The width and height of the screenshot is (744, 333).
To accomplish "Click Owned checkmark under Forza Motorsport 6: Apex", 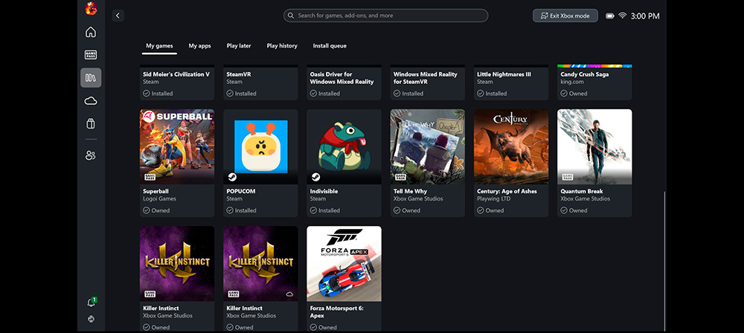I will coord(314,327).
